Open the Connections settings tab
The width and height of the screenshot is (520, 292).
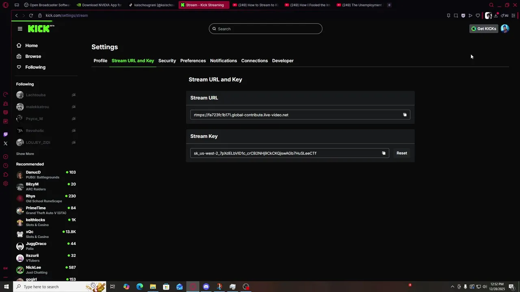click(x=254, y=61)
